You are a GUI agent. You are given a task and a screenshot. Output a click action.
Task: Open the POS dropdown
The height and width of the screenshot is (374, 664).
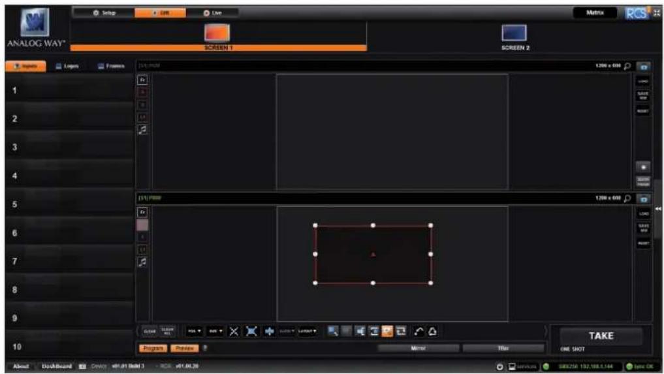(195, 331)
